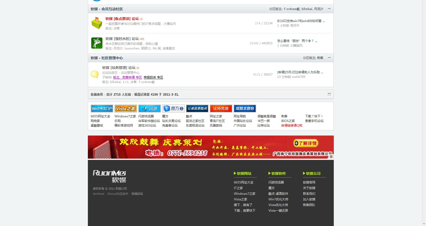Open footer 加入软媒 link

click(309, 199)
